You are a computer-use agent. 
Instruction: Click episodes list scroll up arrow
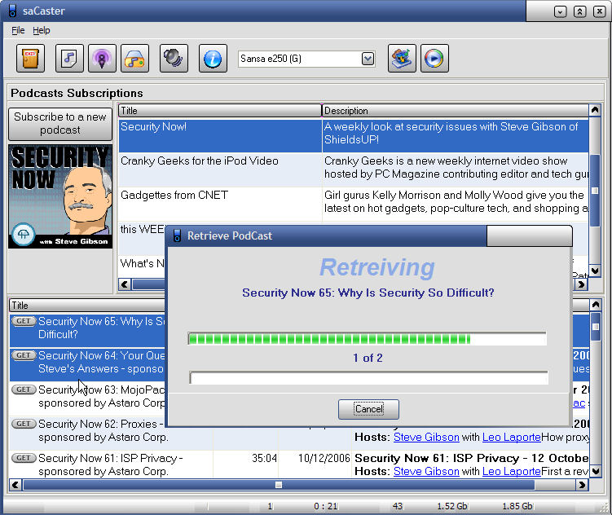click(596, 305)
